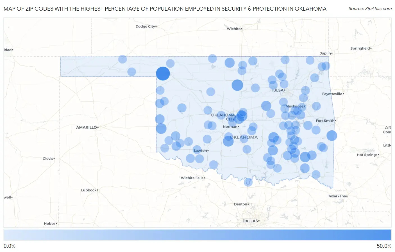
Task: Click the large dark bubble at panhandle corner
Action: tap(163, 73)
